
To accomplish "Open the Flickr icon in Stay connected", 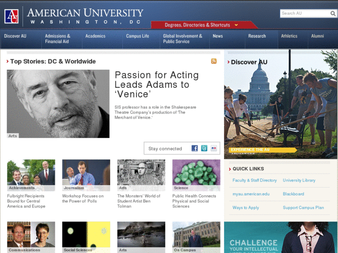I will point(213,148).
